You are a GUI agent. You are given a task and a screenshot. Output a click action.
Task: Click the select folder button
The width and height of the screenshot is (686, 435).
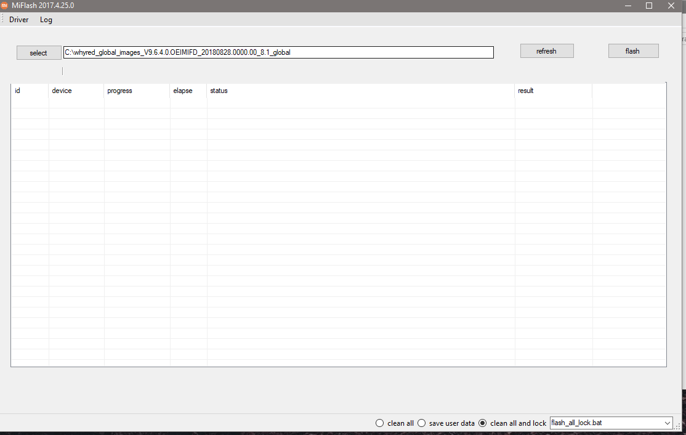[39, 52]
